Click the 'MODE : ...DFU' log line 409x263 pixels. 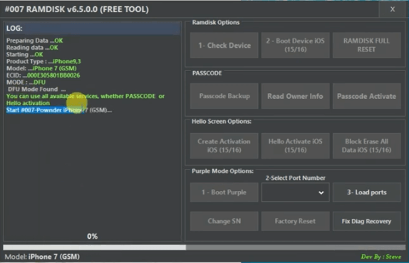click(x=26, y=82)
